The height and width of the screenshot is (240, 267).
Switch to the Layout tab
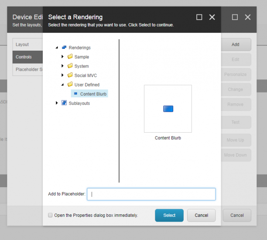pyautogui.click(x=22, y=45)
